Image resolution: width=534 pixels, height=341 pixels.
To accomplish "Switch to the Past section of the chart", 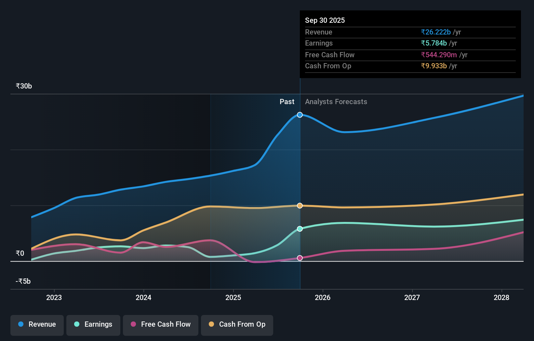I will click(287, 102).
